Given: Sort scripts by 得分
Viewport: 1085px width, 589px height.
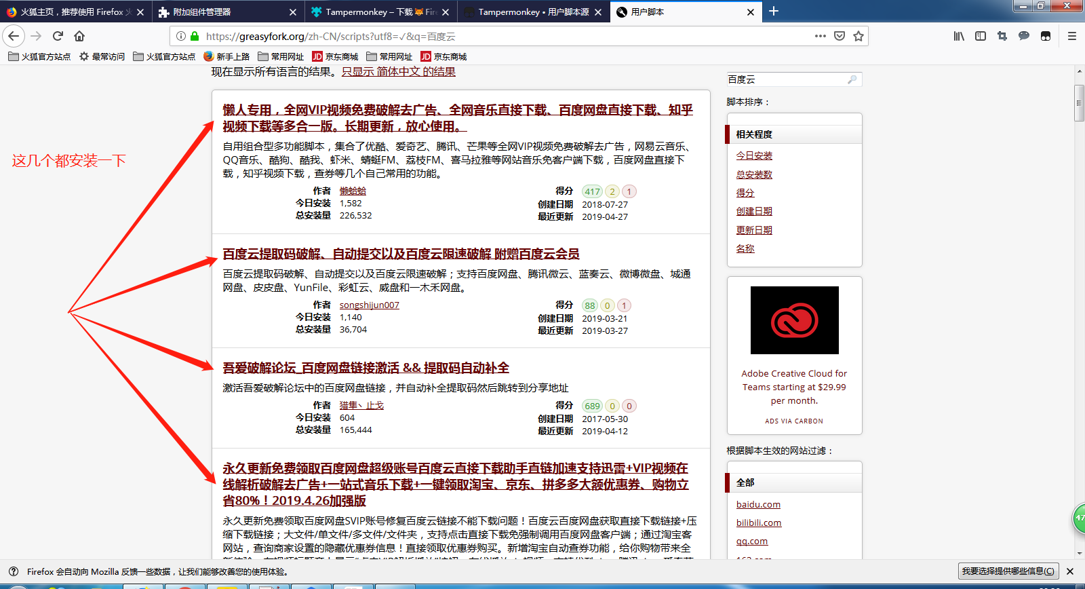Looking at the screenshot, I should pyautogui.click(x=745, y=193).
